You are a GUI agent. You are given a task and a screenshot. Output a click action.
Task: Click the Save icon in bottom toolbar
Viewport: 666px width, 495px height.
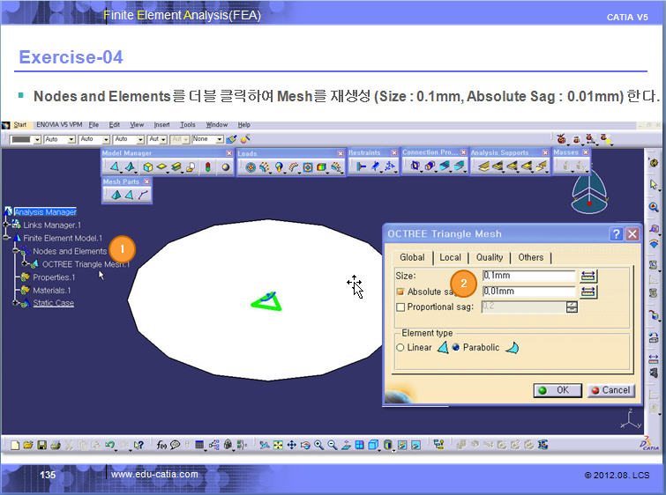tap(42, 445)
